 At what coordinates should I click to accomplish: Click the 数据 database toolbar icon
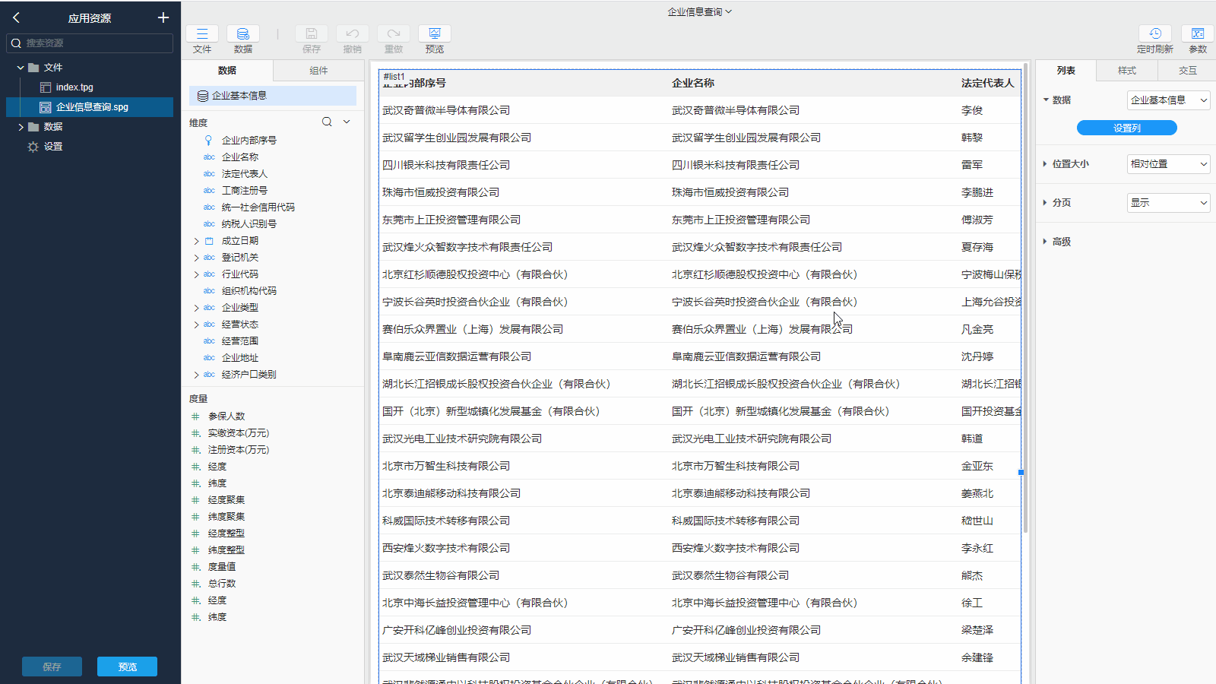pyautogui.click(x=243, y=34)
